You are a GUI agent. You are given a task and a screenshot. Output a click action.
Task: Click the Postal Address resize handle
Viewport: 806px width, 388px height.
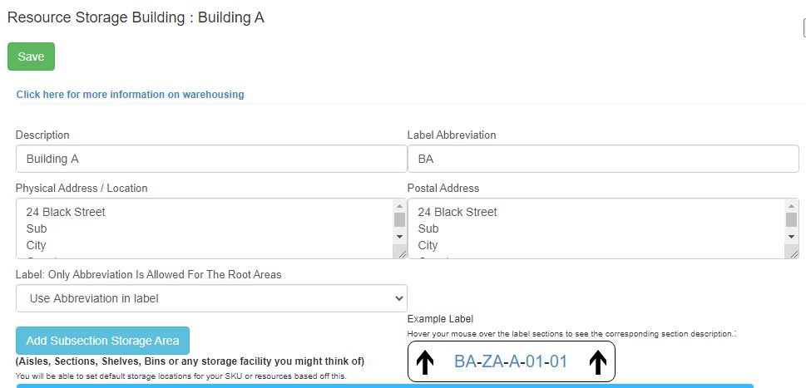tap(792, 254)
